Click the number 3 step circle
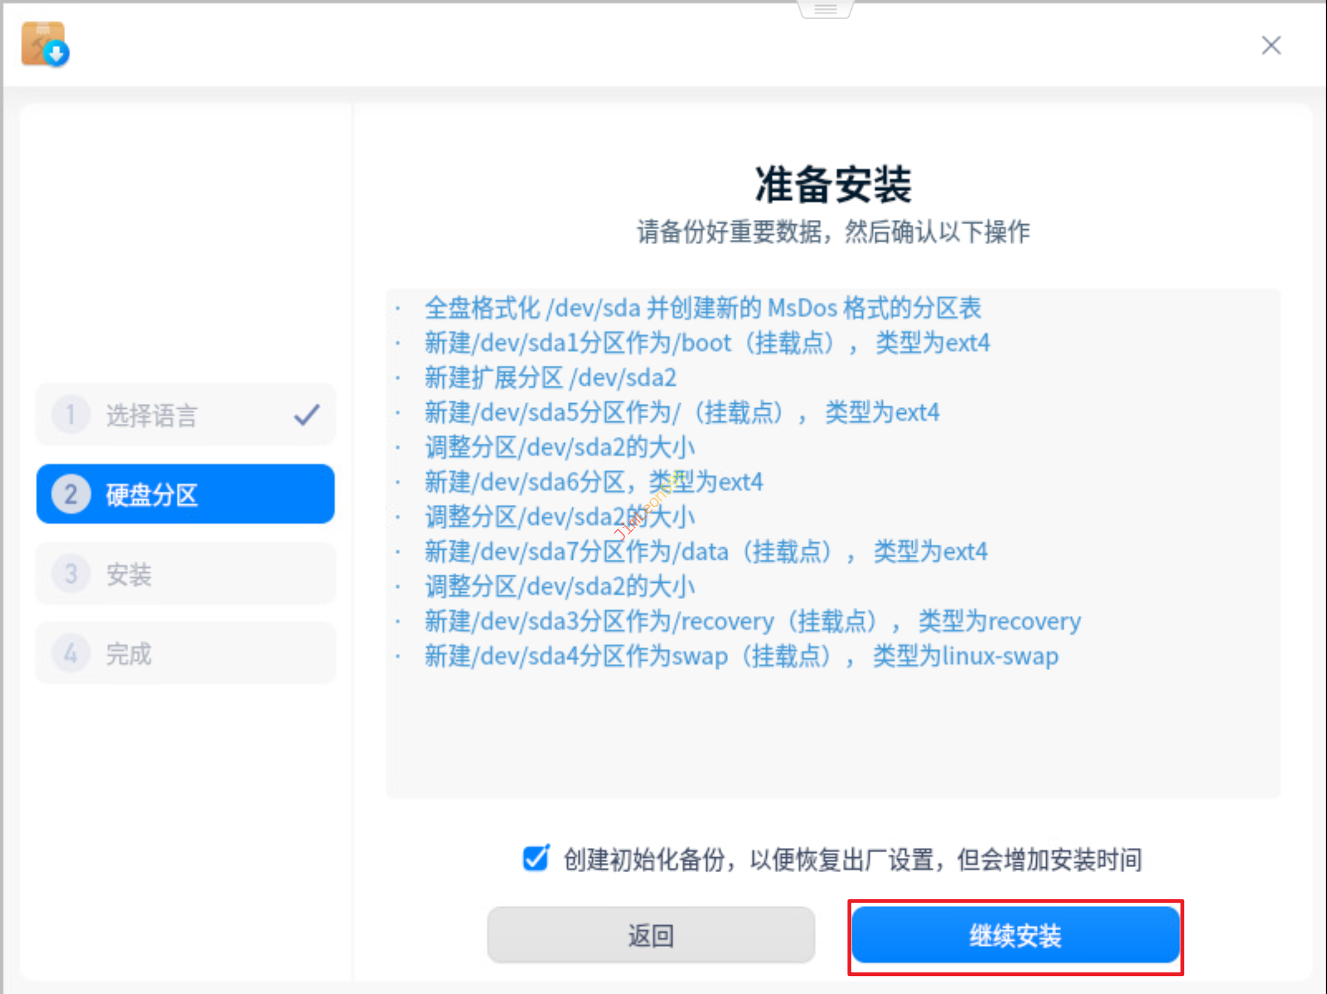The width and height of the screenshot is (1327, 994). tap(71, 574)
